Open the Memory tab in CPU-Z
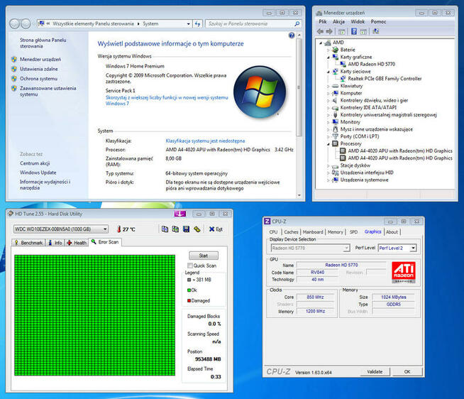Screen dimensions: 464x399 tap(335, 232)
